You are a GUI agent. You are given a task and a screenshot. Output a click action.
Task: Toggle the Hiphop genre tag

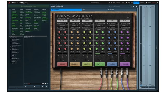13,24
